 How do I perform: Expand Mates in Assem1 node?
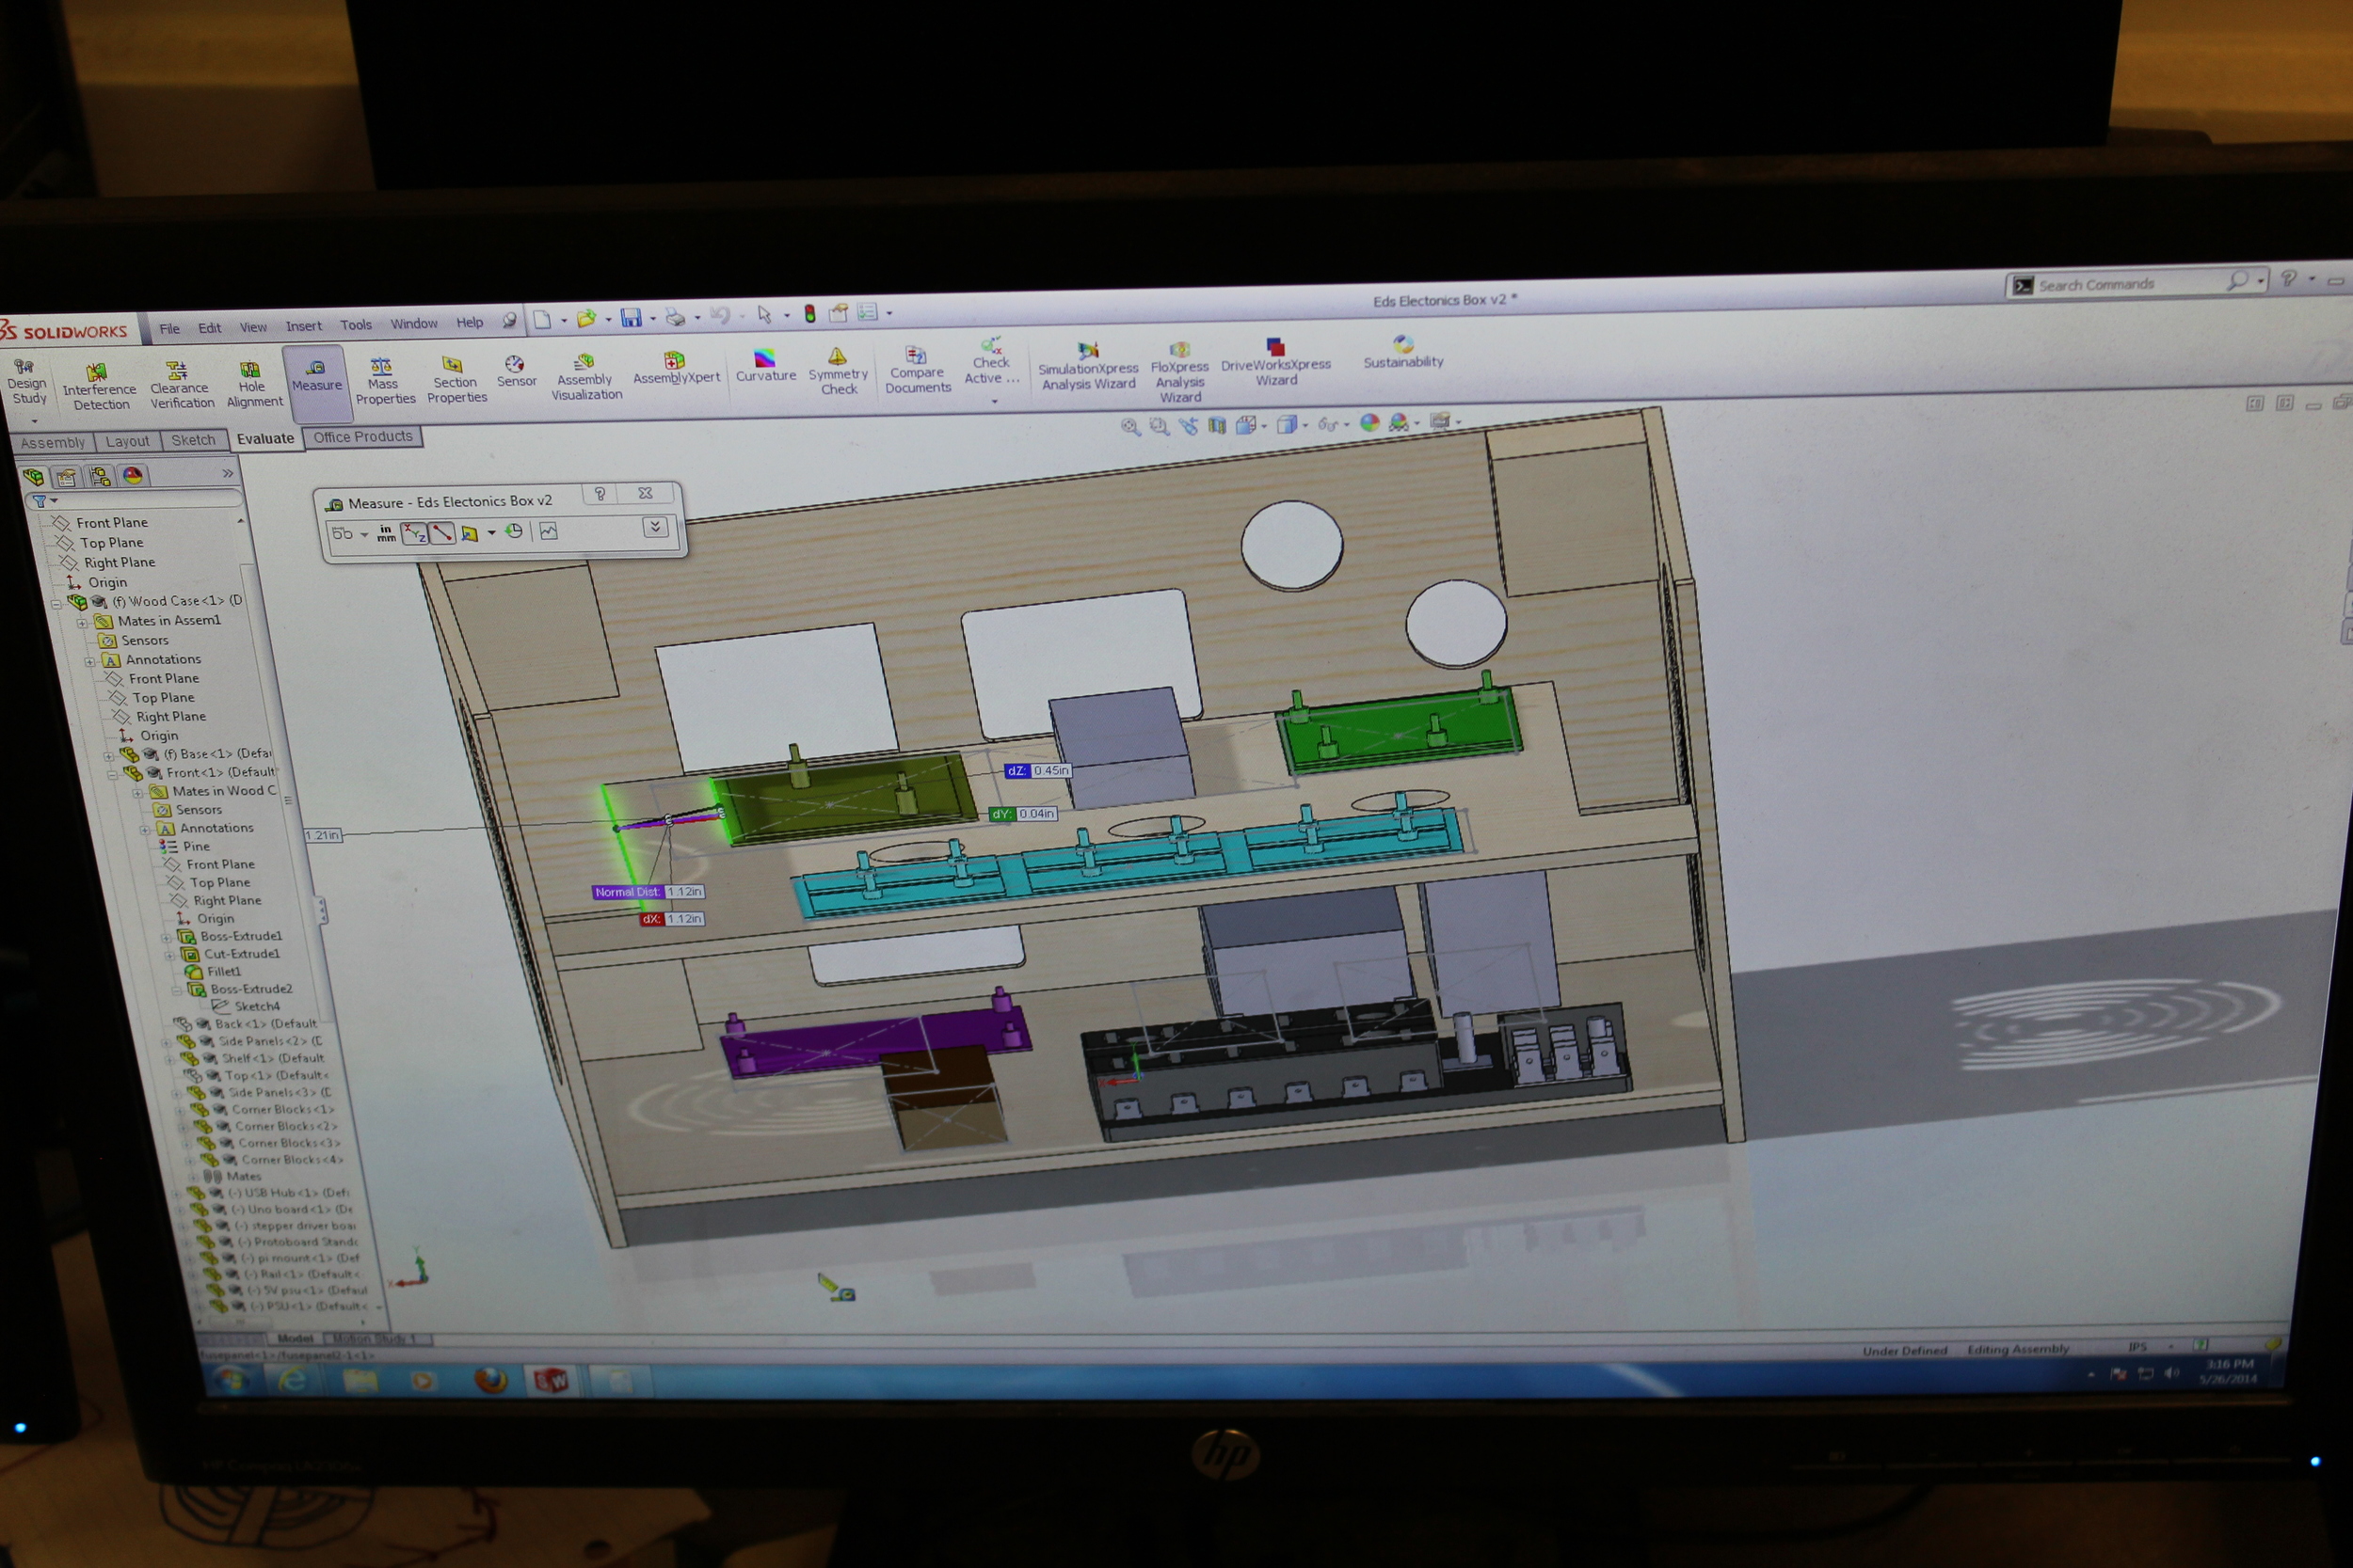coord(82,623)
